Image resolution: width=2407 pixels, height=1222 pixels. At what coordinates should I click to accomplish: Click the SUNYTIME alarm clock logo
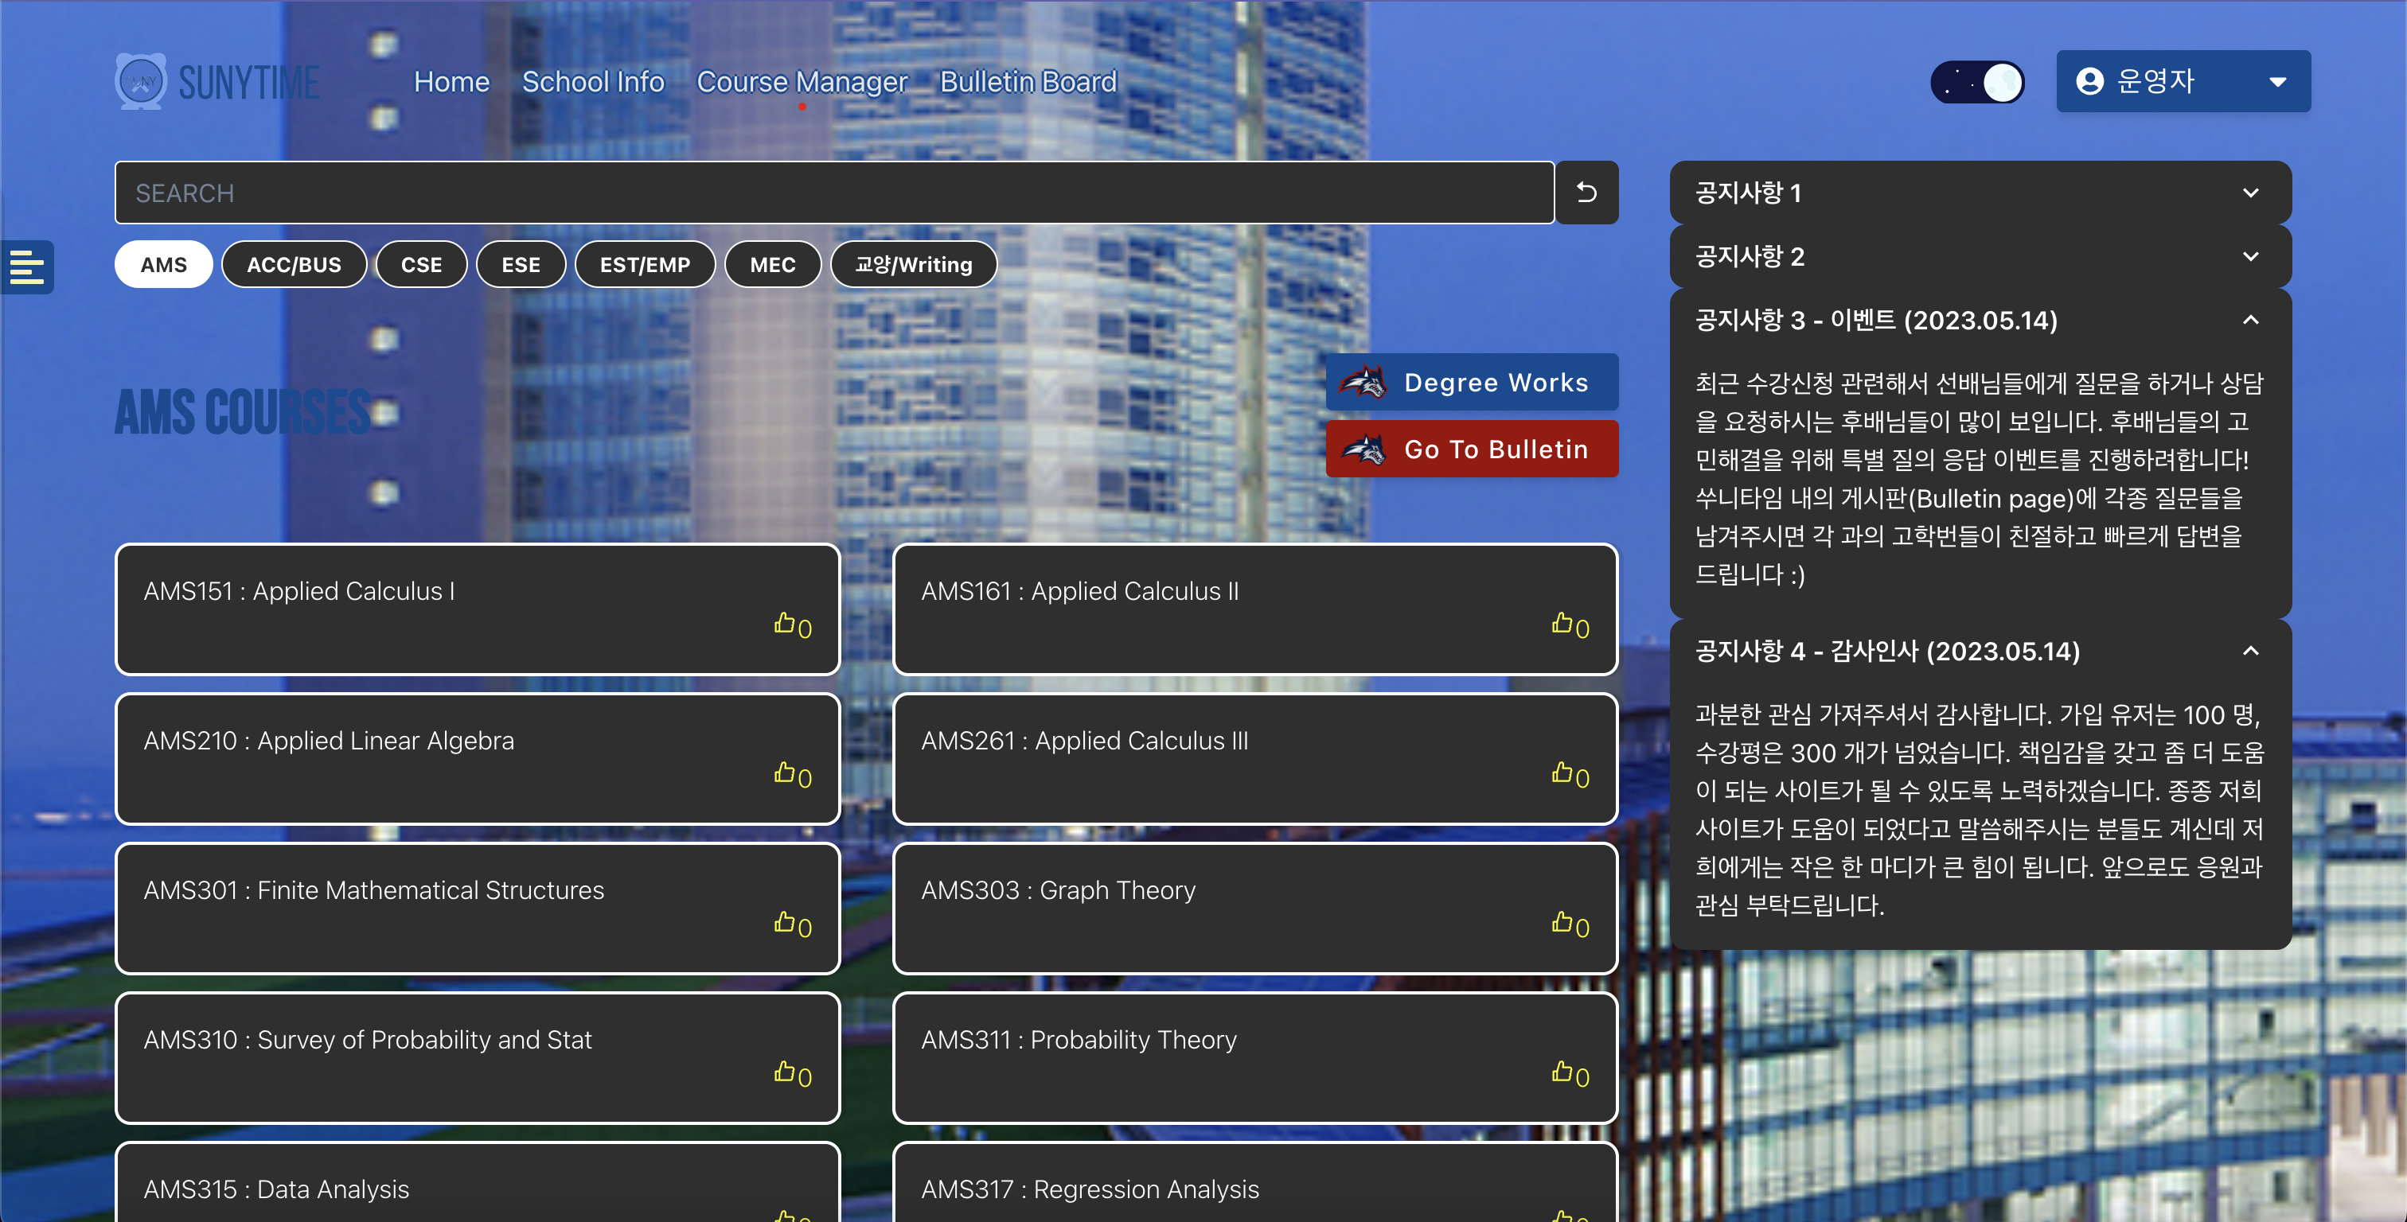(x=141, y=81)
